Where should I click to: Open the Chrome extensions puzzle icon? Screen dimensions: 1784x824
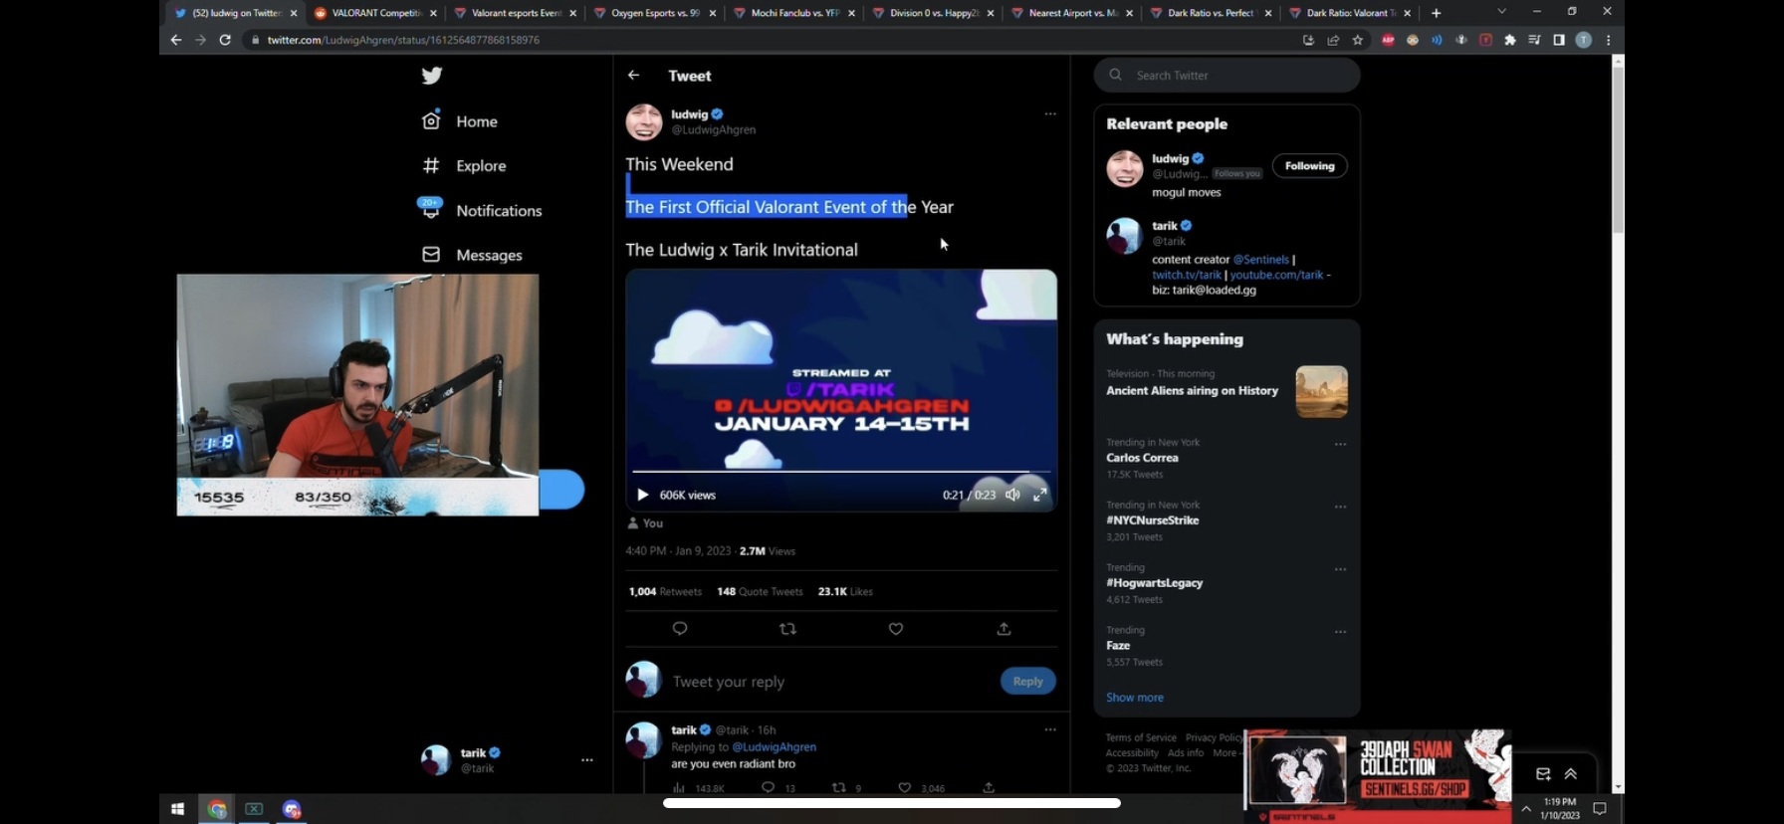1510,40
